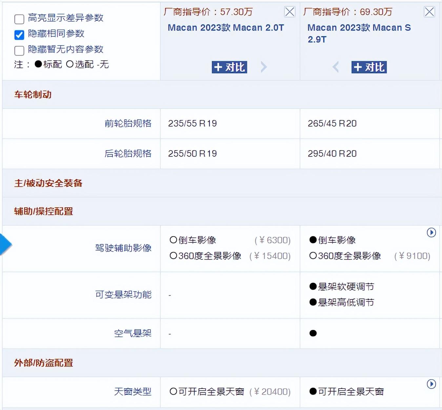Select 265/45 R20 tire value
This screenshot has height=410, width=442.
pos(332,123)
